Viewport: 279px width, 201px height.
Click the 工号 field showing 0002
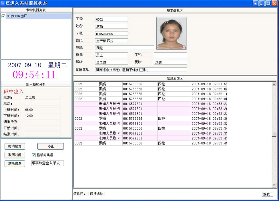click(111, 19)
